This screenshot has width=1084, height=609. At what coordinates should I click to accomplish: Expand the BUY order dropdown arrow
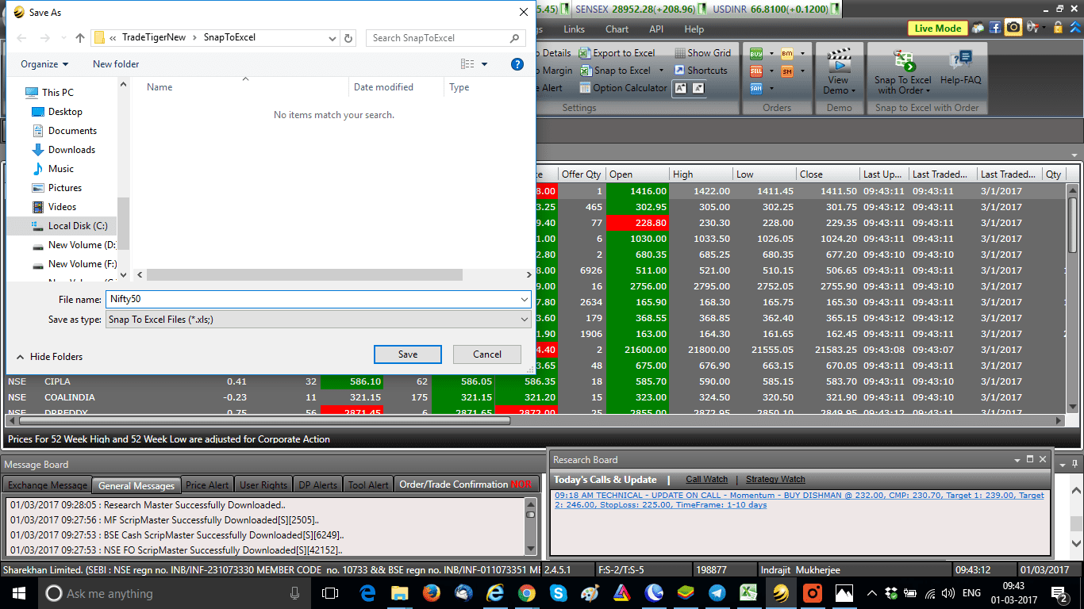(x=771, y=54)
